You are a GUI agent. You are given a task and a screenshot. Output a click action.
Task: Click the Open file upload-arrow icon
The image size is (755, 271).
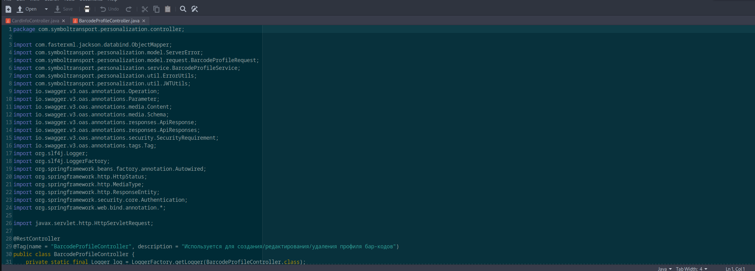20,9
